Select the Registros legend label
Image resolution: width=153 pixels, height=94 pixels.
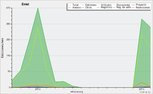(106, 7)
